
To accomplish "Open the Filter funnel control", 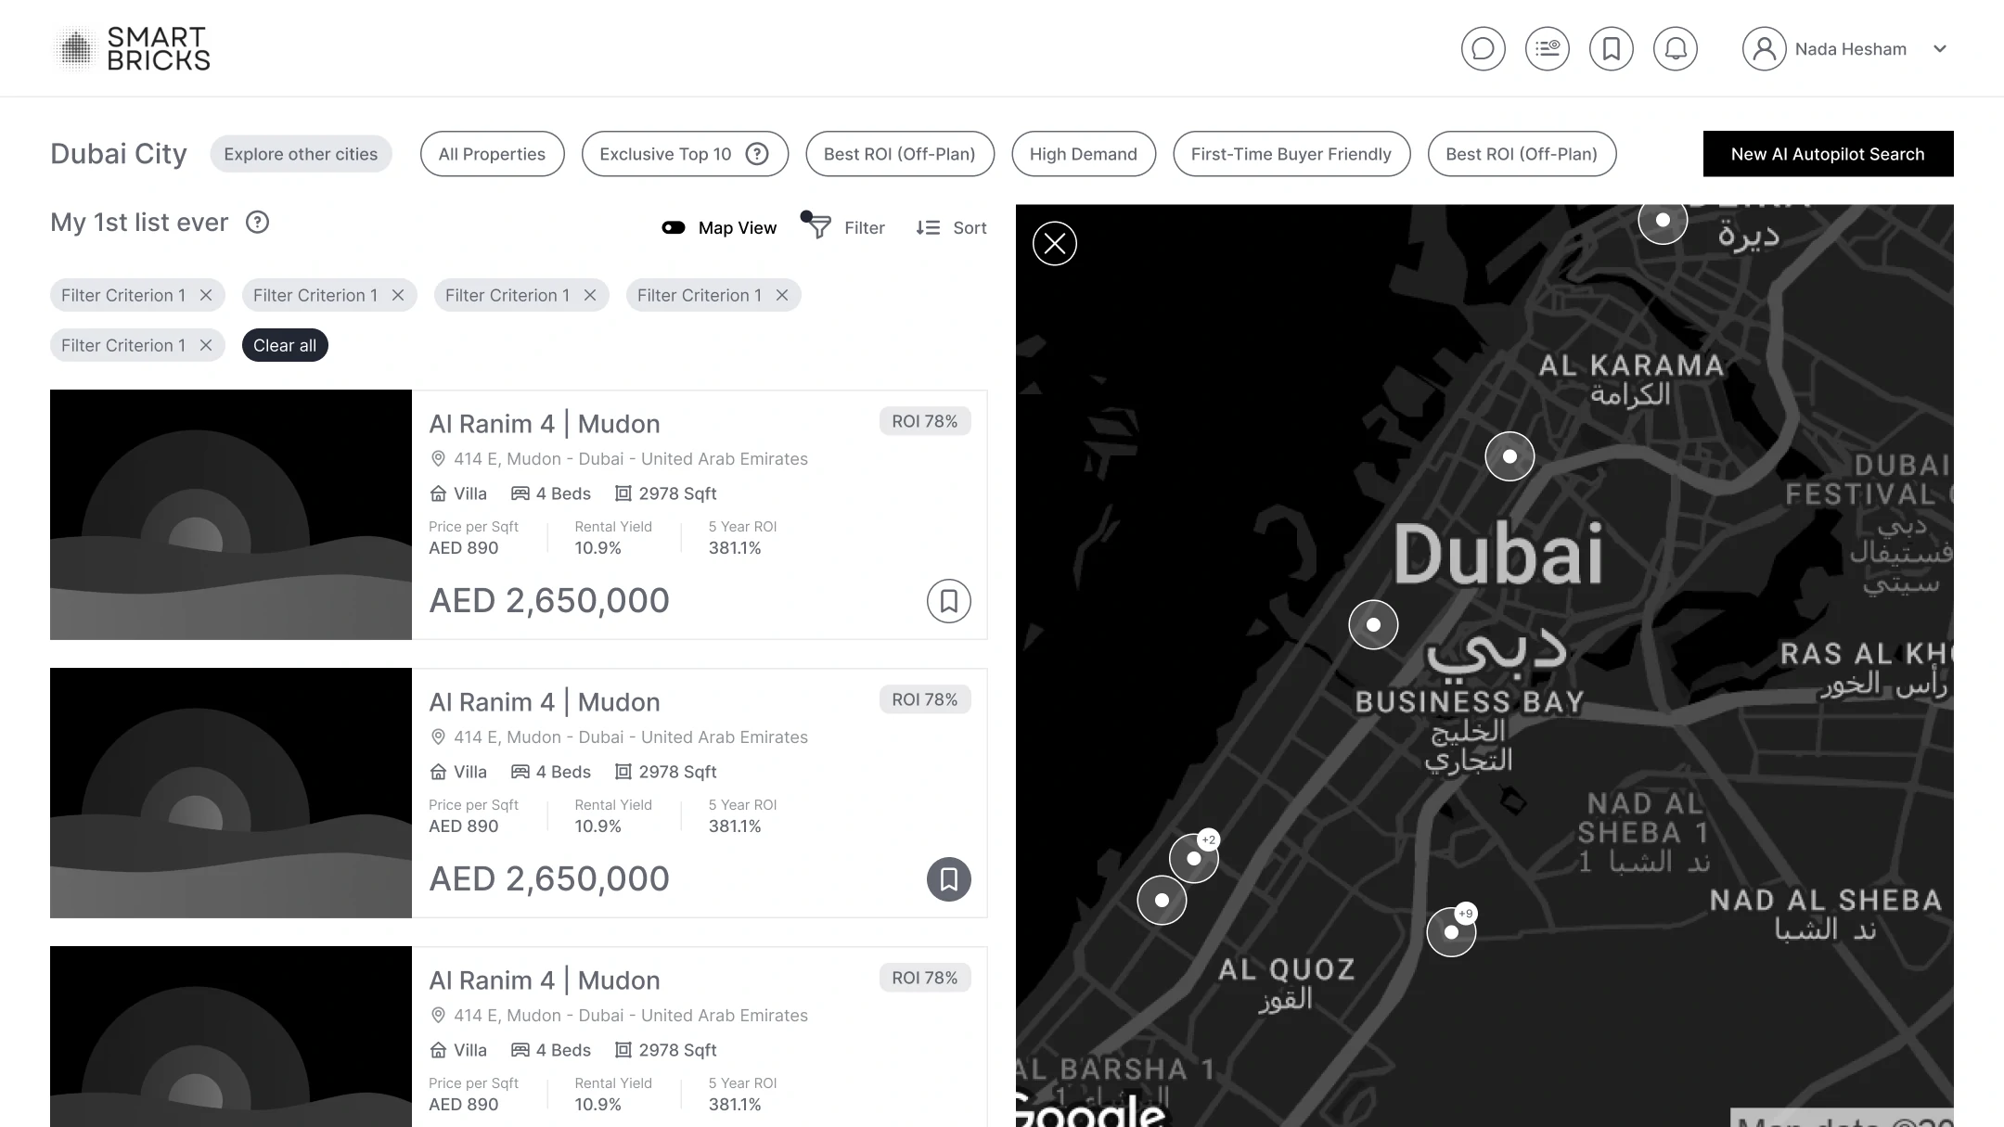I will pyautogui.click(x=842, y=226).
